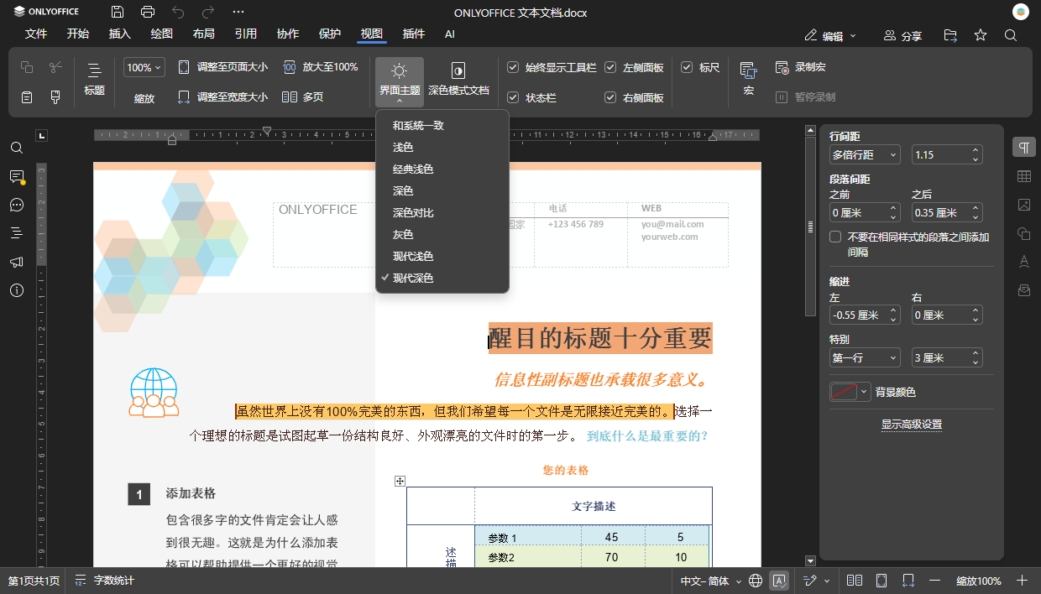
Task: Open the 插入 insert tab
Action: pyautogui.click(x=120, y=34)
